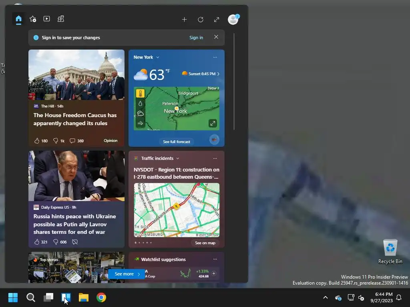The width and height of the screenshot is (410, 307).
Task: Dismiss the sign in banner
Action: (x=216, y=37)
